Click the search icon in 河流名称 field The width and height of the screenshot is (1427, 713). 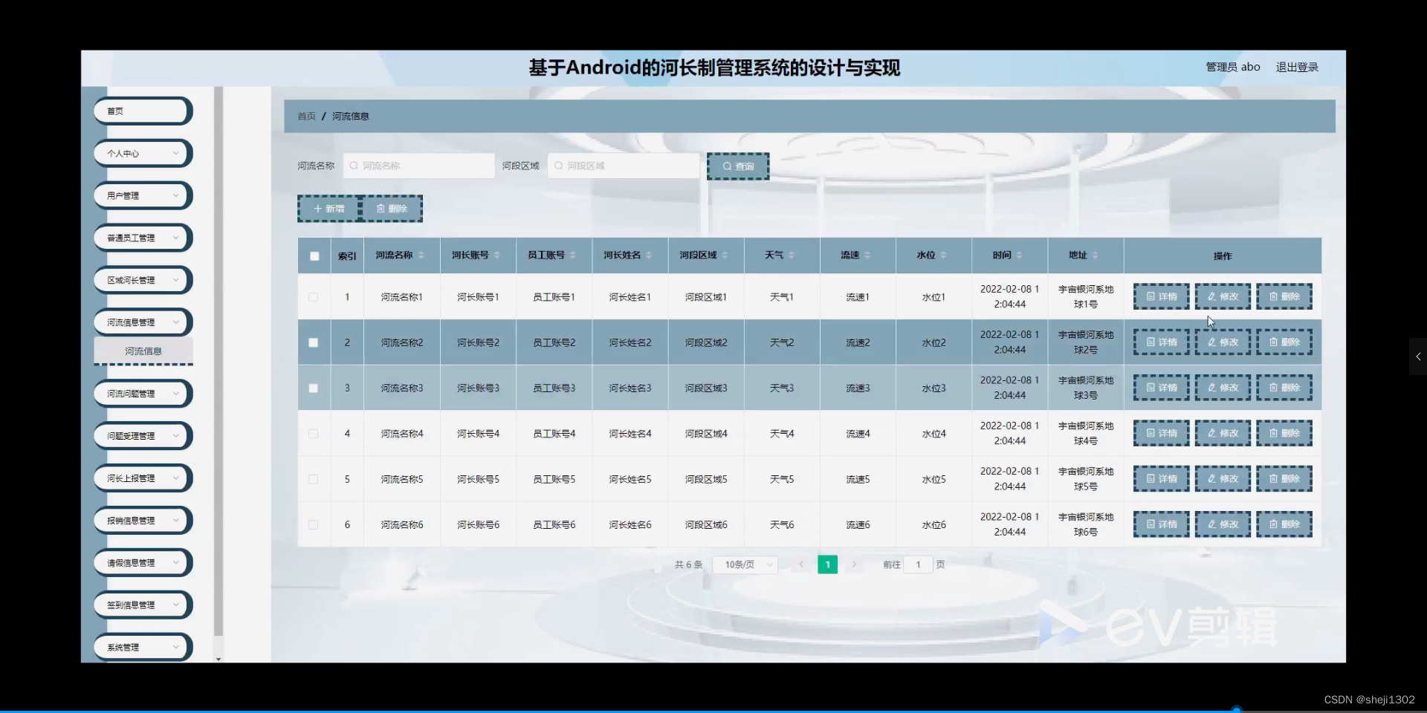tap(354, 166)
